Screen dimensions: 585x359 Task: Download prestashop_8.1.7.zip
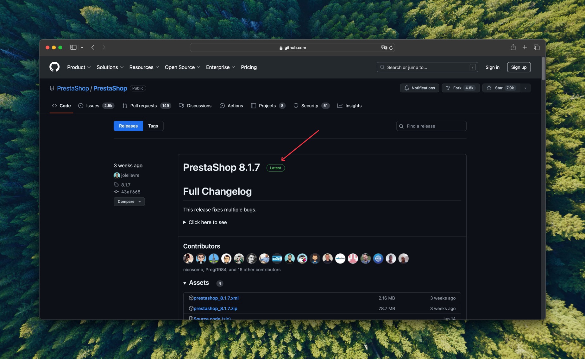(216, 308)
